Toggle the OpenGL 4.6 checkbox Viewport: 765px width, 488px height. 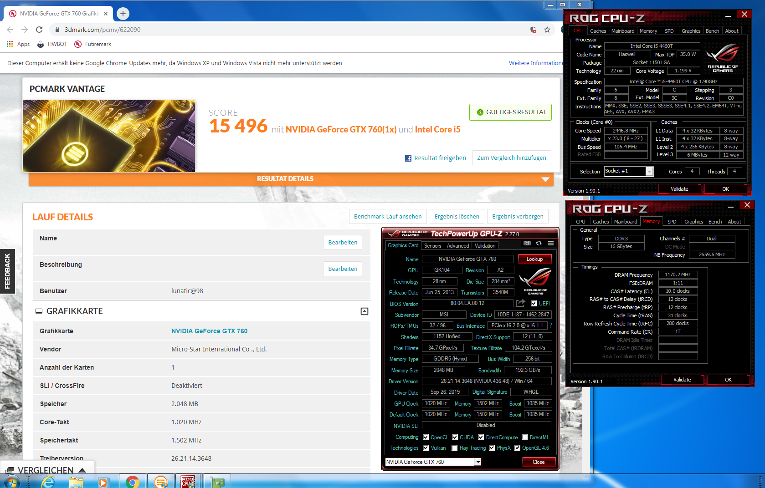518,448
